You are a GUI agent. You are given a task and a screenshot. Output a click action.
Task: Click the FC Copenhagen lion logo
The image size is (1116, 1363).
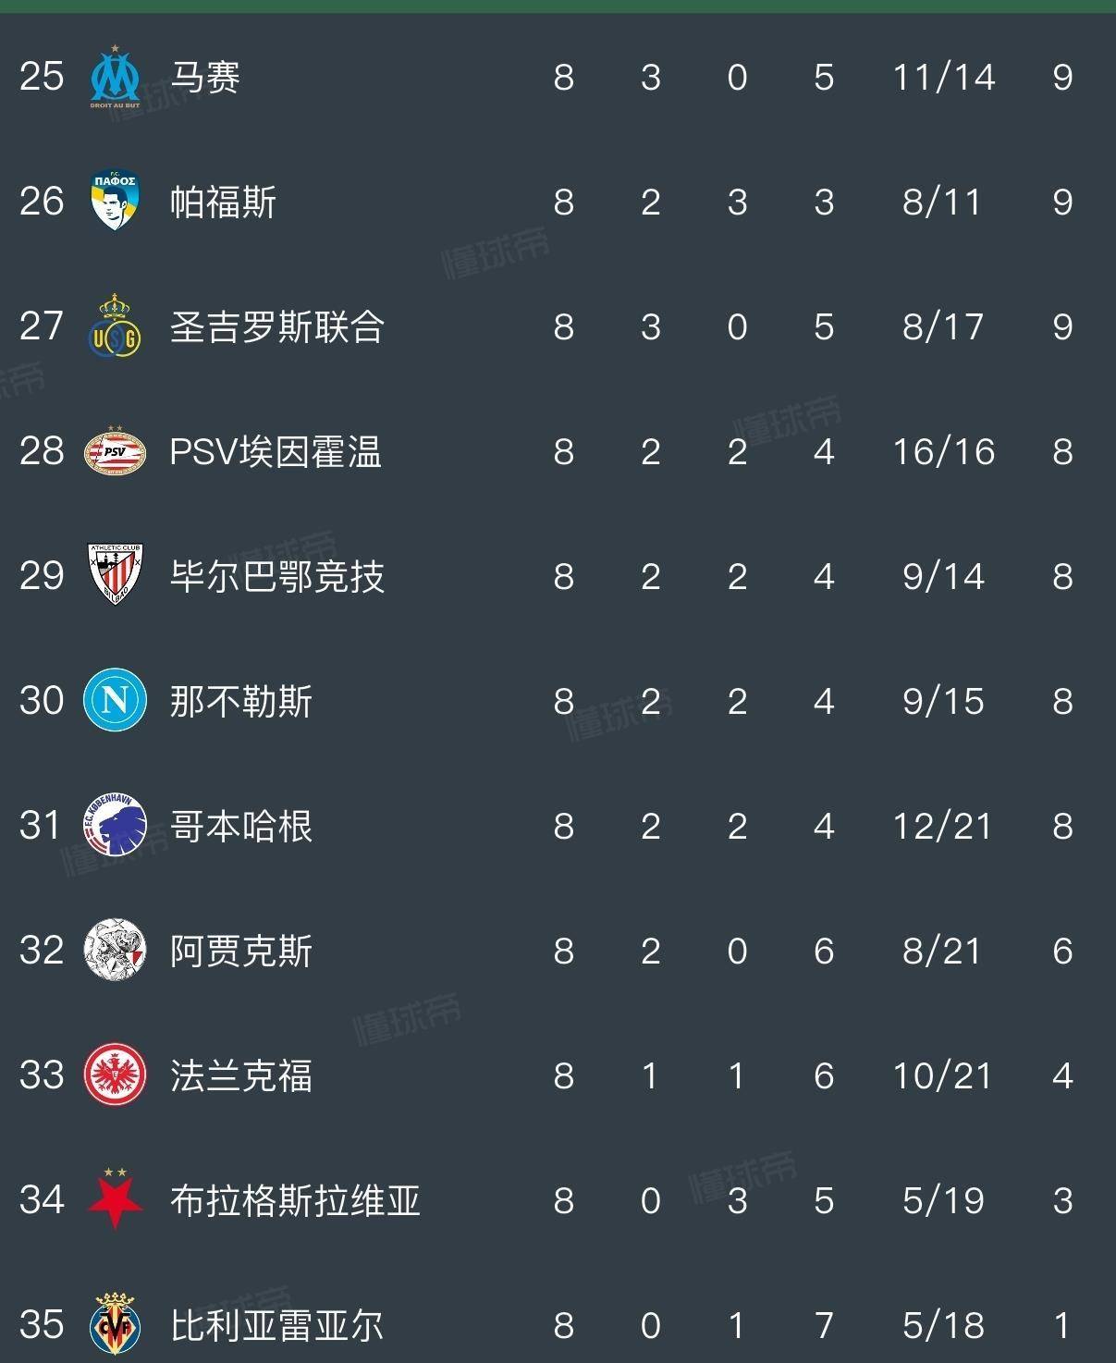point(115,826)
